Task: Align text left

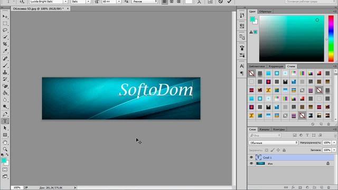Action: pos(164,2)
